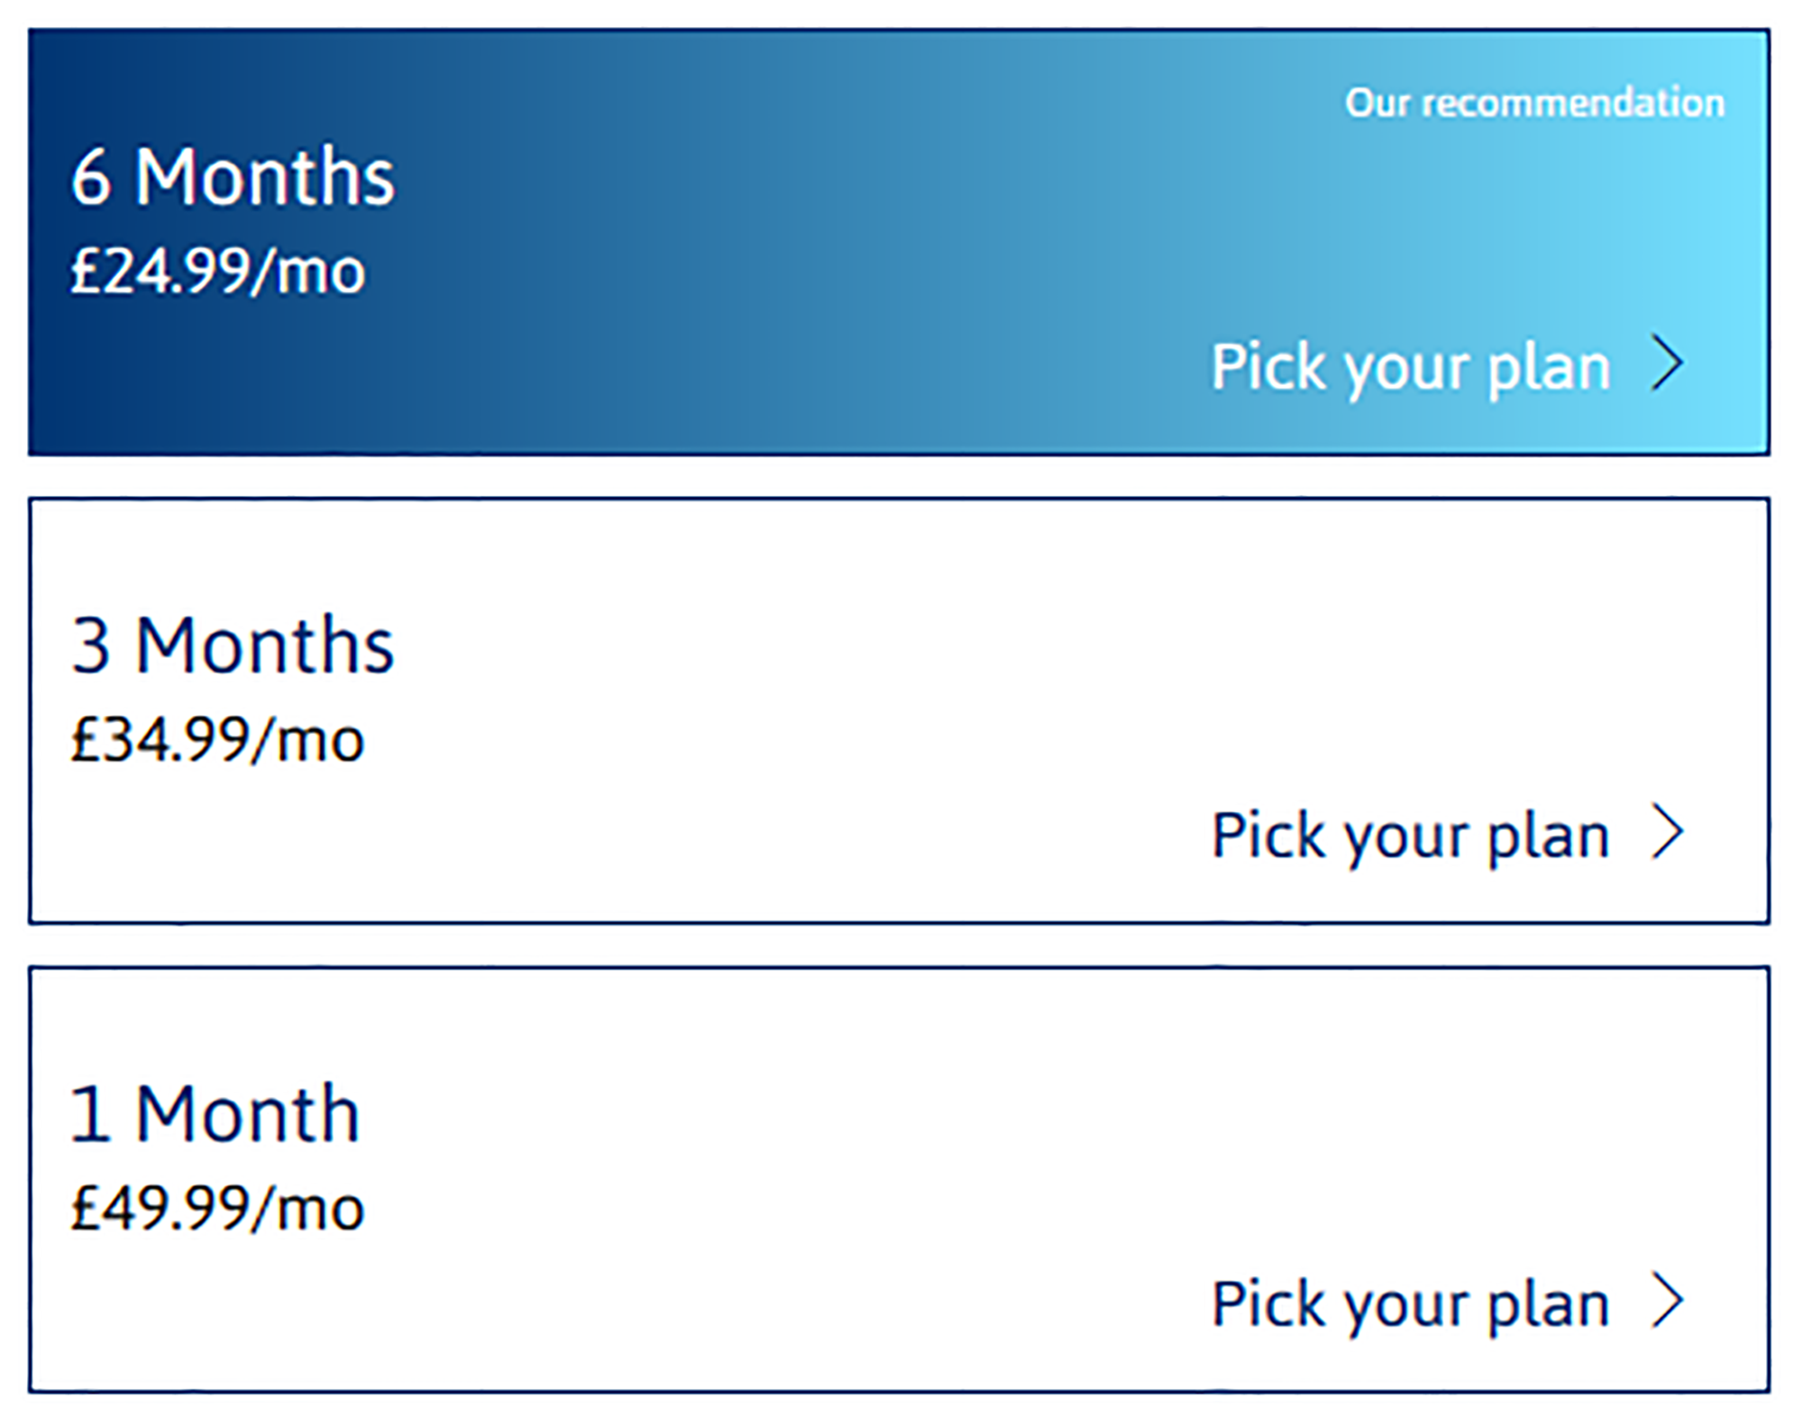
Task: Choose 'Pick your plan' for 3 Months
Action: pyautogui.click(x=1410, y=835)
